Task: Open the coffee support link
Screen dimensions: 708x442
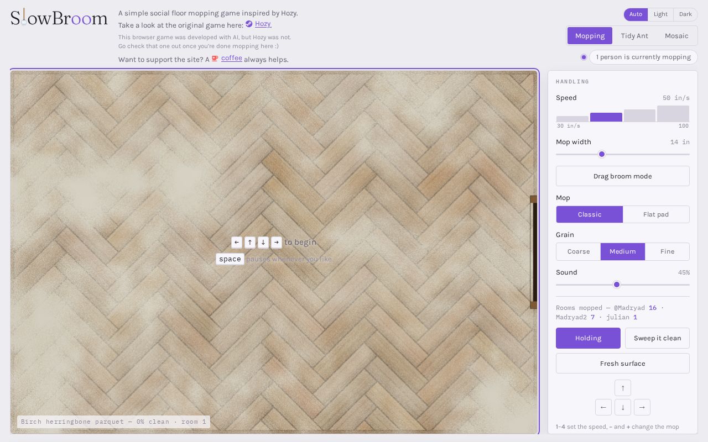Action: [x=232, y=58]
